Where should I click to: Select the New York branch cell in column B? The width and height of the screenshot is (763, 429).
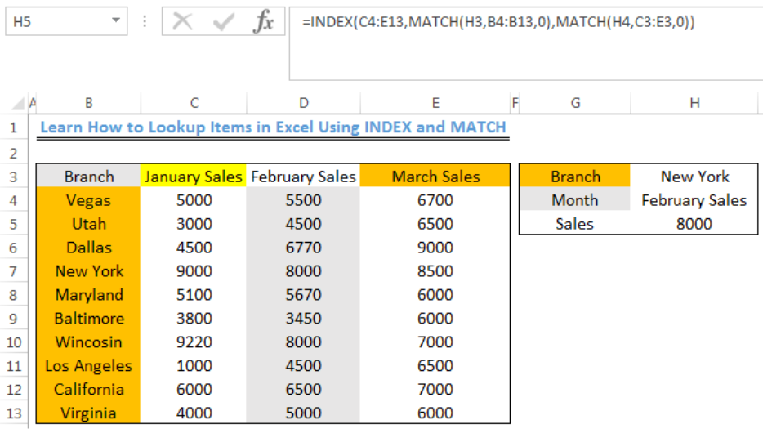89,271
